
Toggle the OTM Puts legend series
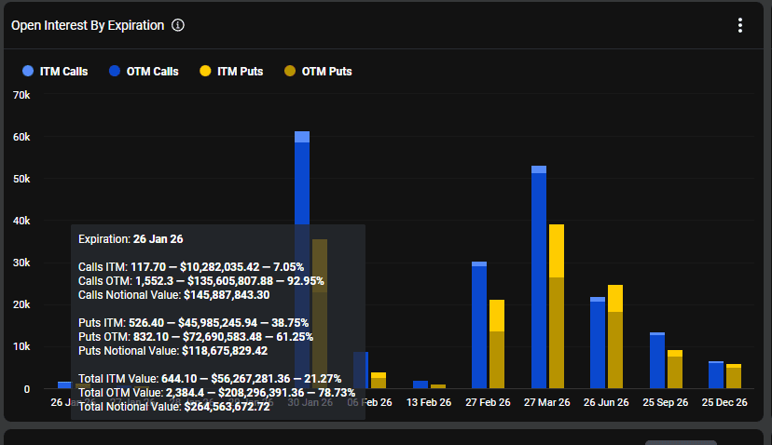pos(318,72)
